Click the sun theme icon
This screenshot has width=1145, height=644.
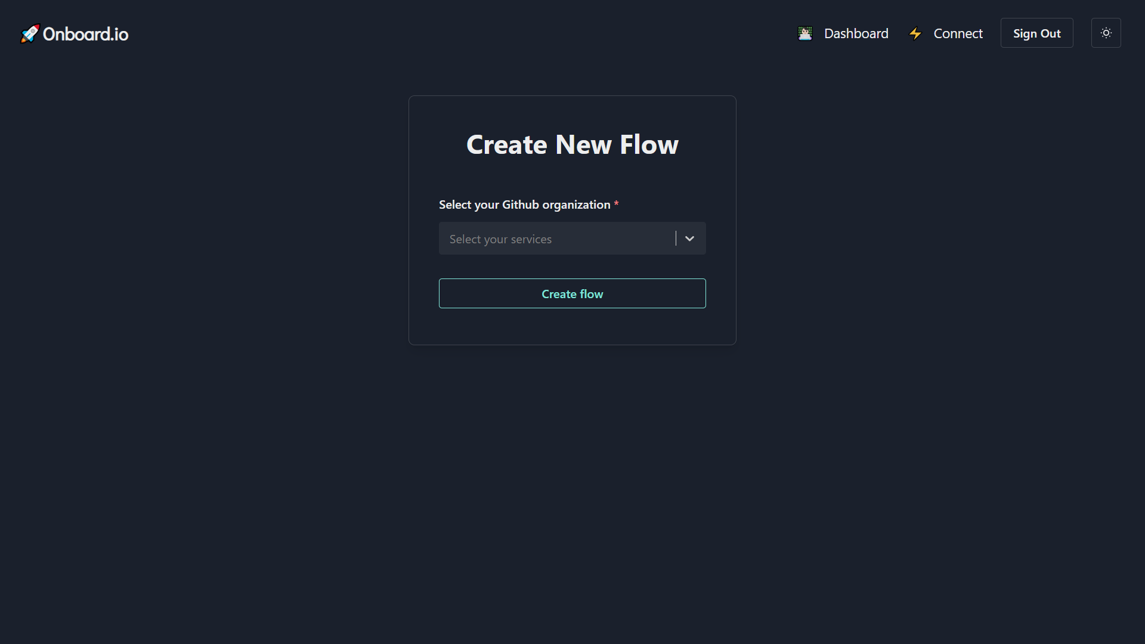[x=1106, y=33]
